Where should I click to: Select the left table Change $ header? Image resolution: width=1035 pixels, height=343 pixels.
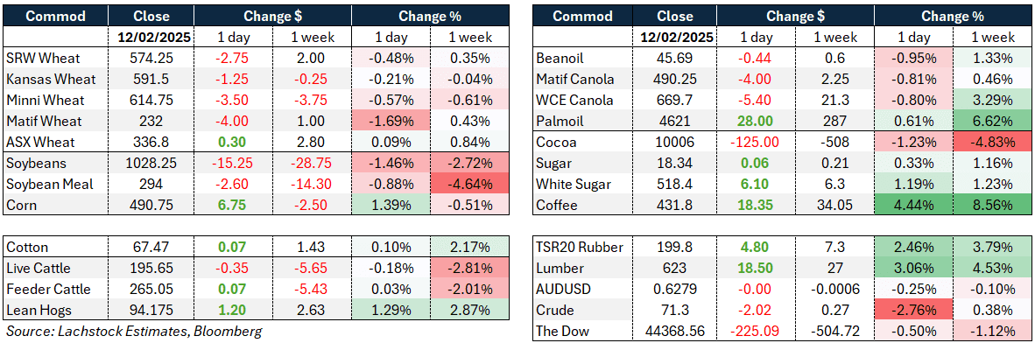[271, 16]
